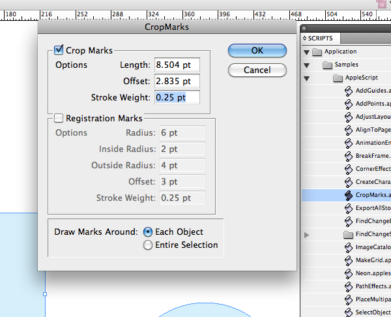Image resolution: width=391 pixels, height=317 pixels.
Task: Click the Cancel button
Action: [x=257, y=70]
